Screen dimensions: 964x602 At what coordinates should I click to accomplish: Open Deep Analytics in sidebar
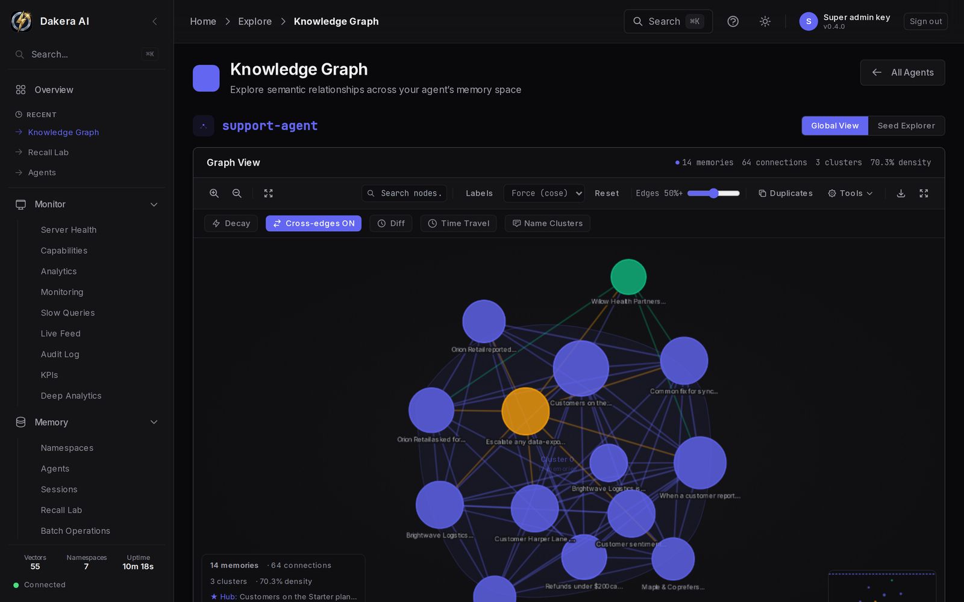71,396
